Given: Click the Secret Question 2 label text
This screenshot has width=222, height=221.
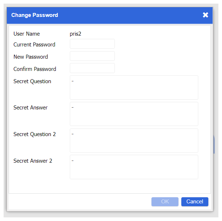Looking at the screenshot, I should pyautogui.click(x=35, y=134).
